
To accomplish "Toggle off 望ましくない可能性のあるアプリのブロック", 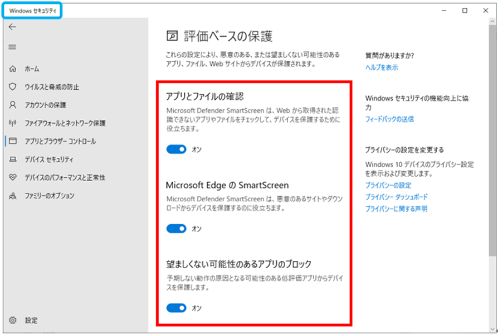I will point(175,308).
